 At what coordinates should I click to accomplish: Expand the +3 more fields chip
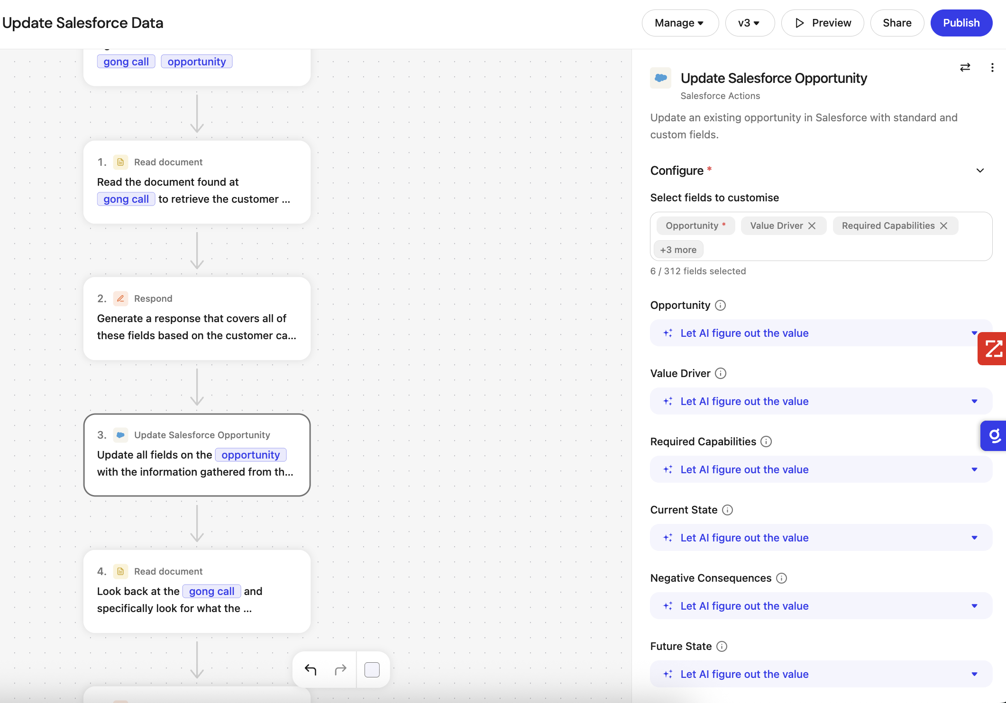tap(678, 250)
